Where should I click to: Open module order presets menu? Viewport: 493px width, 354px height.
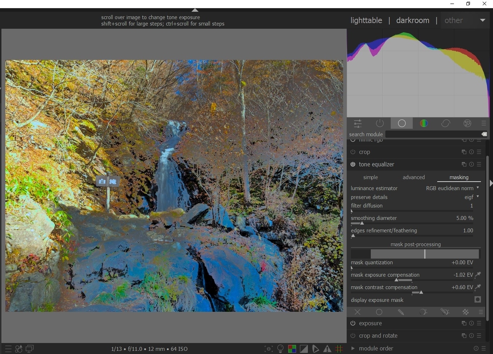[x=483, y=348]
